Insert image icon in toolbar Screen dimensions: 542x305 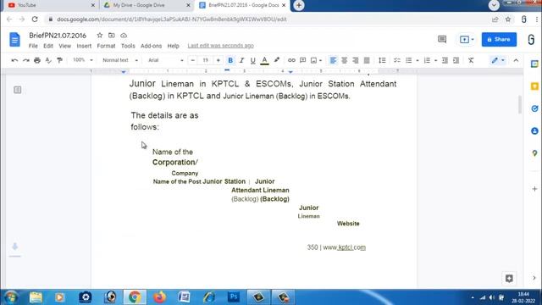tap(313, 60)
